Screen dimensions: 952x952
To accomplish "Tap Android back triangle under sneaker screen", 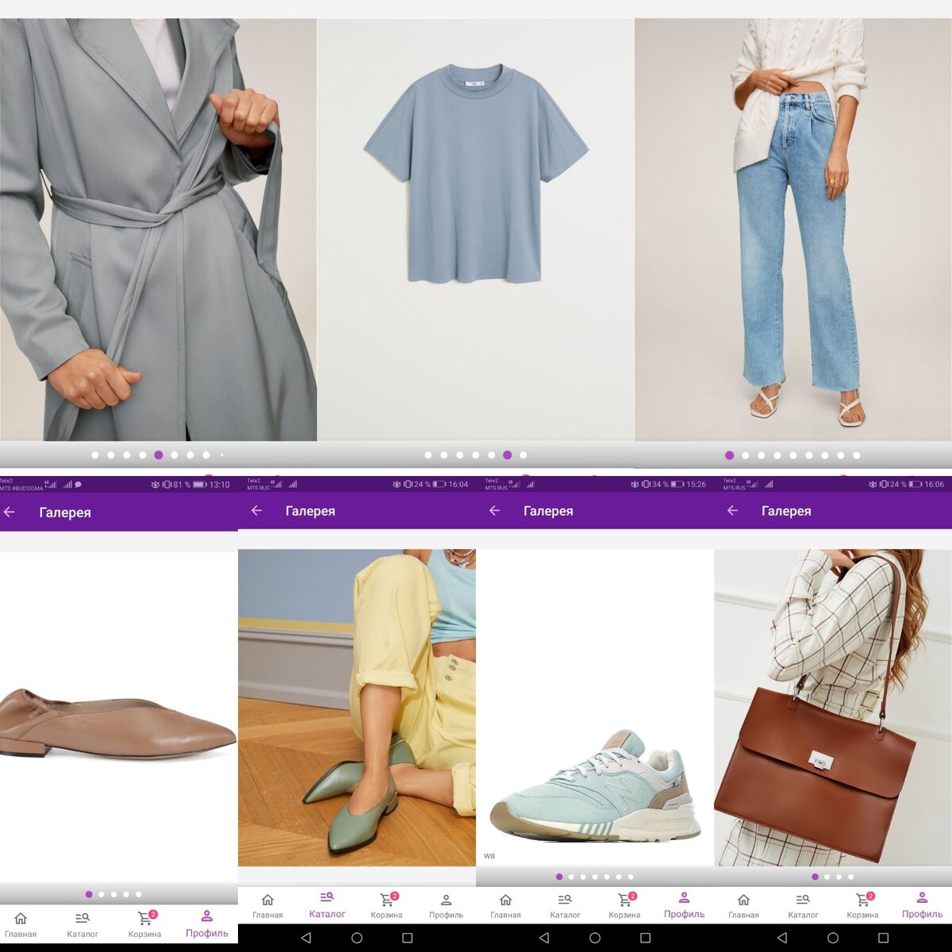I will click(544, 938).
